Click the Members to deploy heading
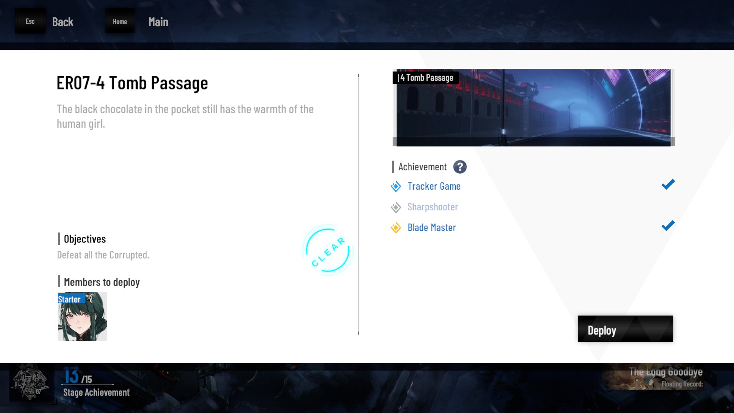The width and height of the screenshot is (734, 413). 102,282
